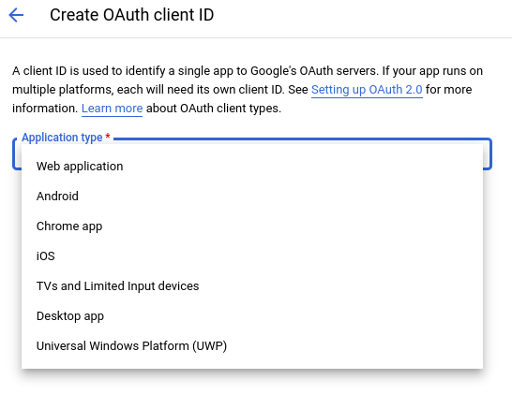The height and width of the screenshot is (394, 512).
Task: Open the Setting up OAuth 2.0 link
Action: (367, 89)
